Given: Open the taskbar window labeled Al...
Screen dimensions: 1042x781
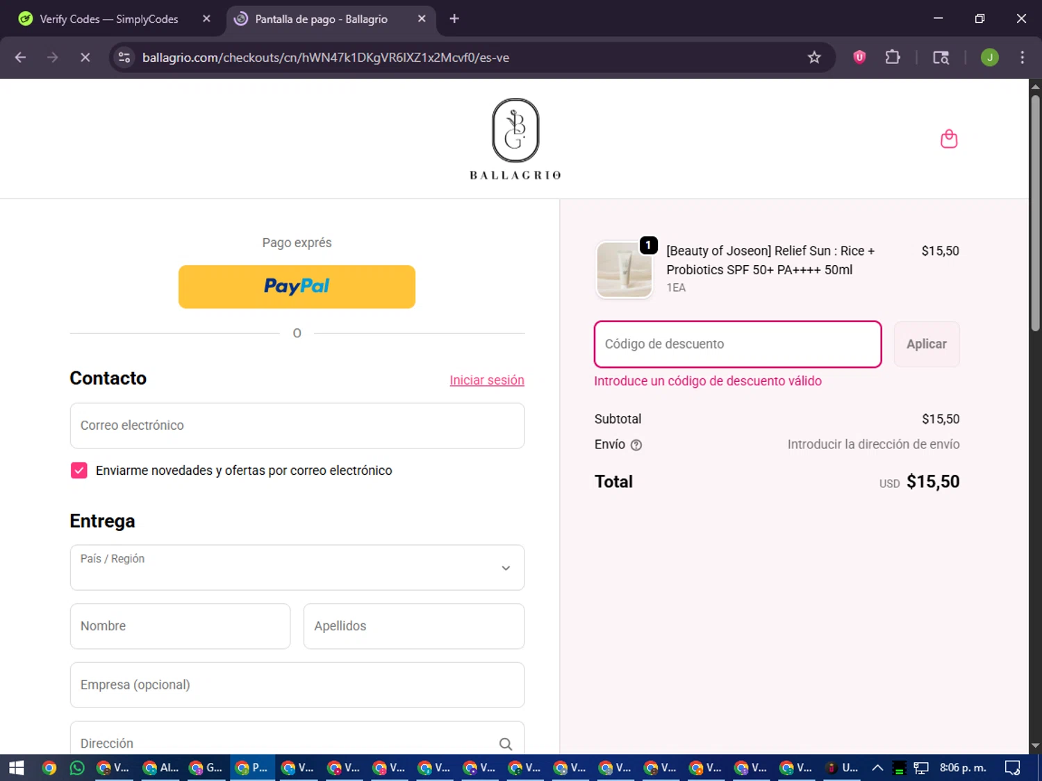Looking at the screenshot, I should 160,768.
